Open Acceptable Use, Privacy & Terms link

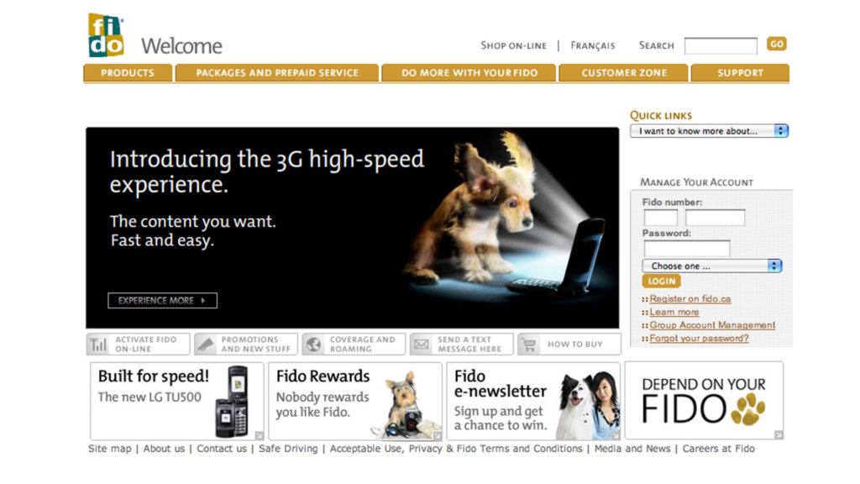(x=456, y=449)
